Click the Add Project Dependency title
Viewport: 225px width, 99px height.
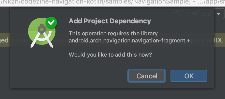tap(110, 21)
